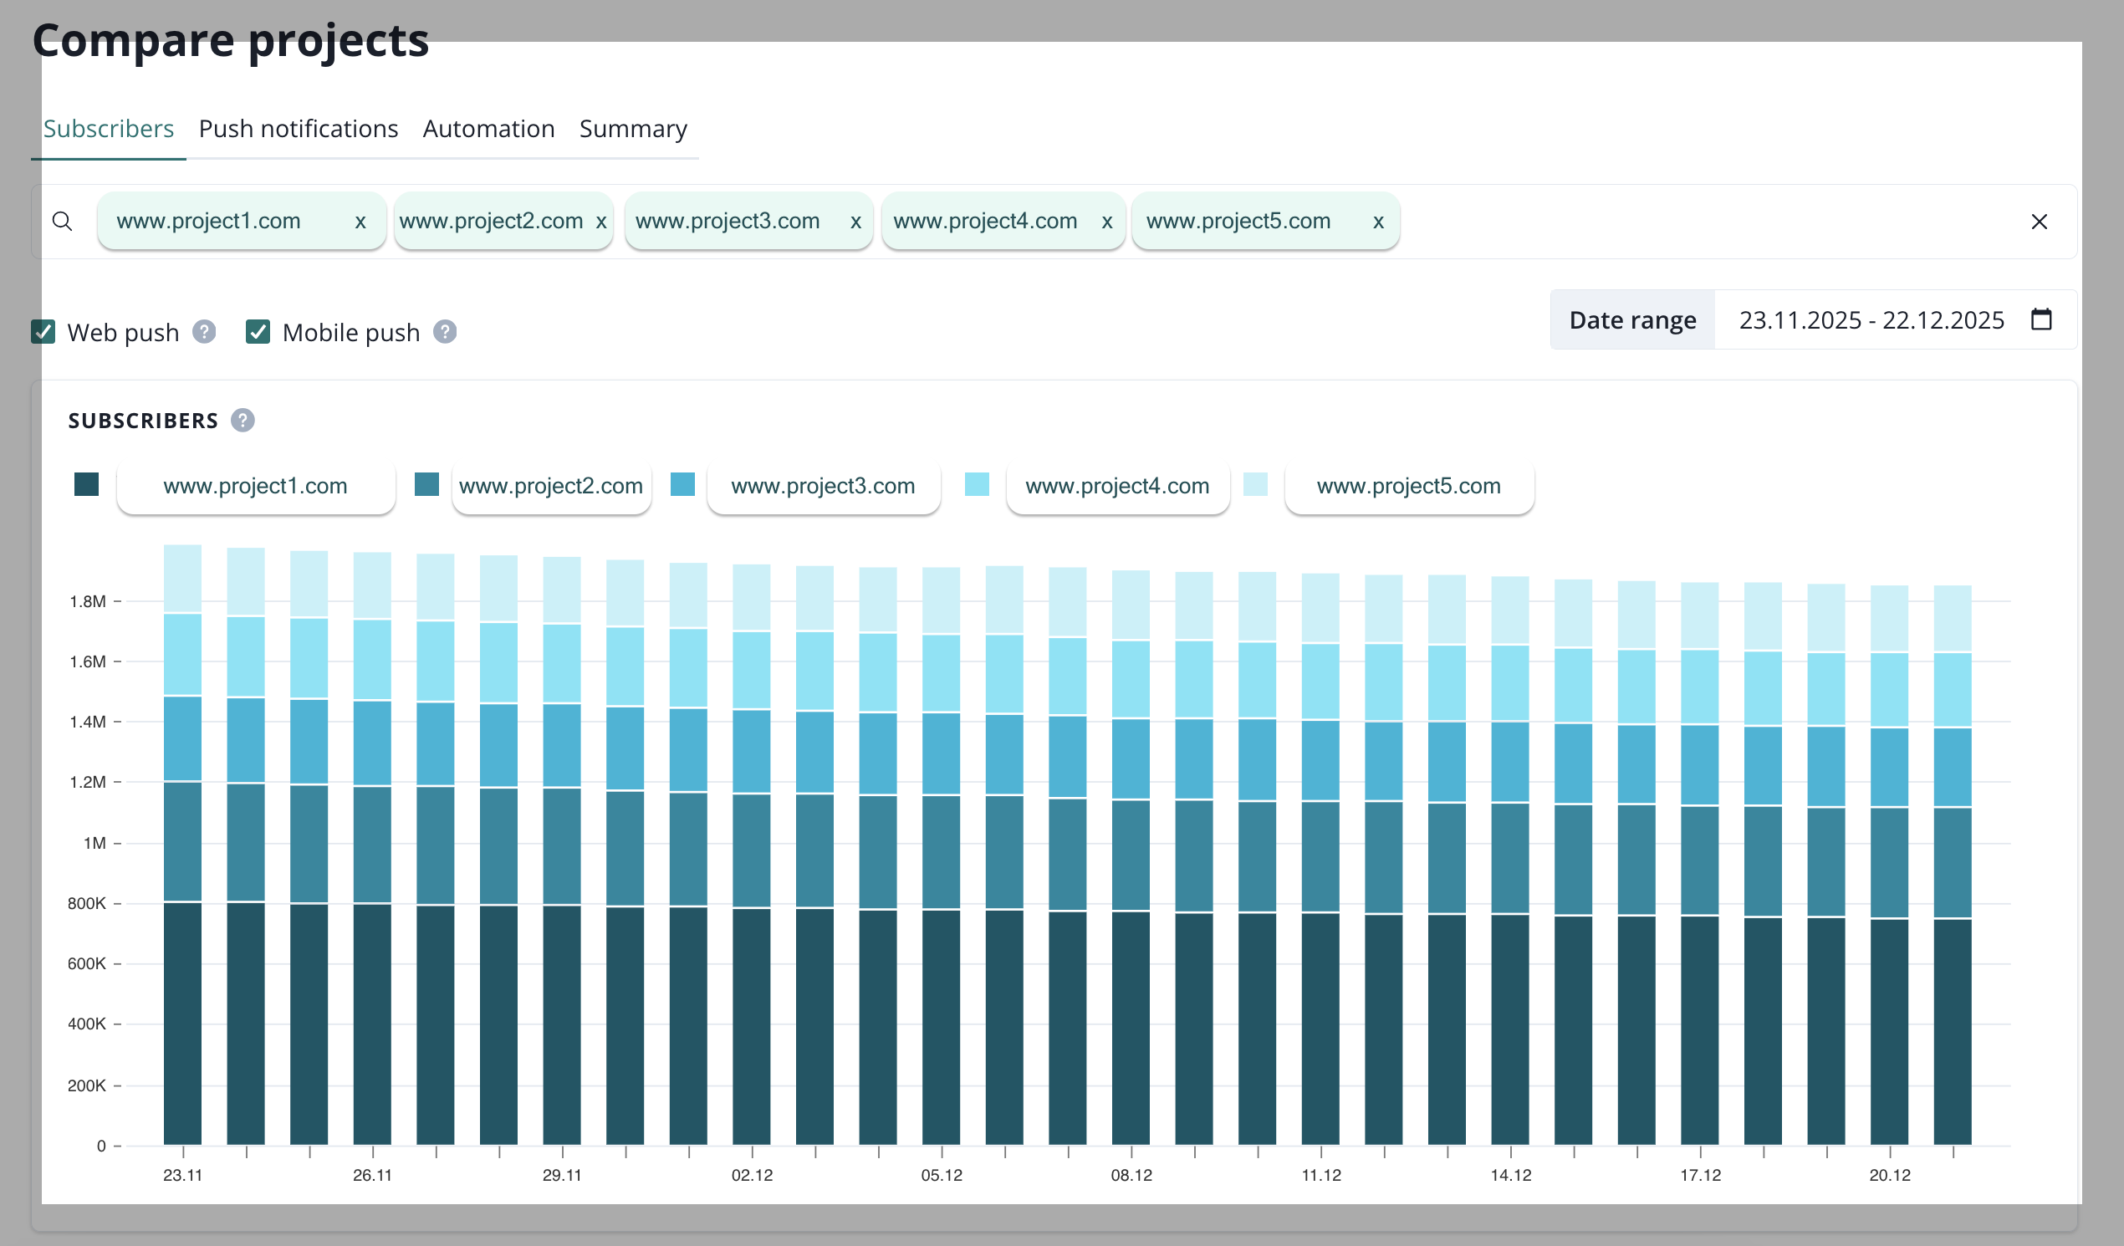Remove www.project1.com tag with its x

pyautogui.click(x=360, y=222)
